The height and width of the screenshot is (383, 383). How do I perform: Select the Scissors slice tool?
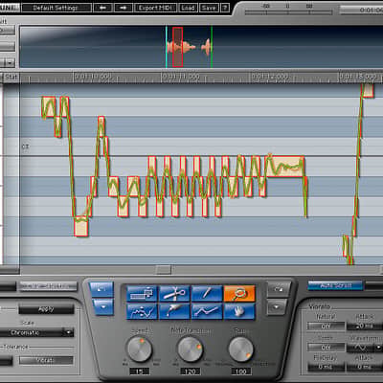click(174, 294)
